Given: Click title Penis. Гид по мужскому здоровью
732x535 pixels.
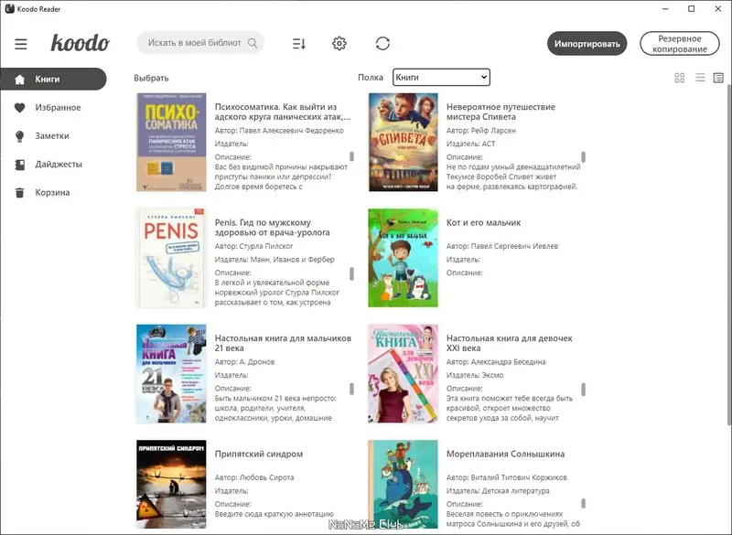Looking at the screenshot, I should point(272,227).
